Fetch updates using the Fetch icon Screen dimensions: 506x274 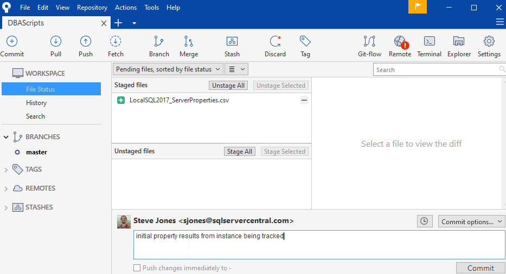116,42
